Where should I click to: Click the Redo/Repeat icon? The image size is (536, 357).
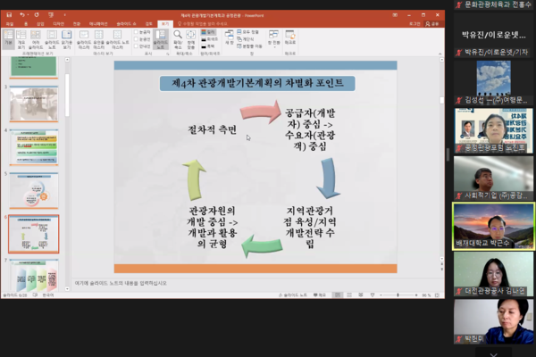[37, 14]
